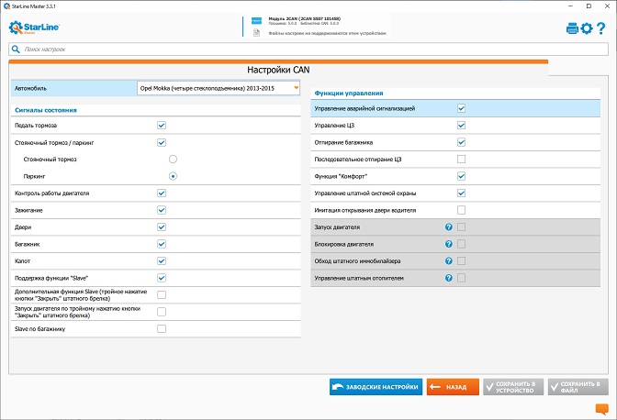The width and height of the screenshot is (617, 420).
Task: Click help icon beside Обход штатного иммобилайзера
Action: (x=449, y=260)
